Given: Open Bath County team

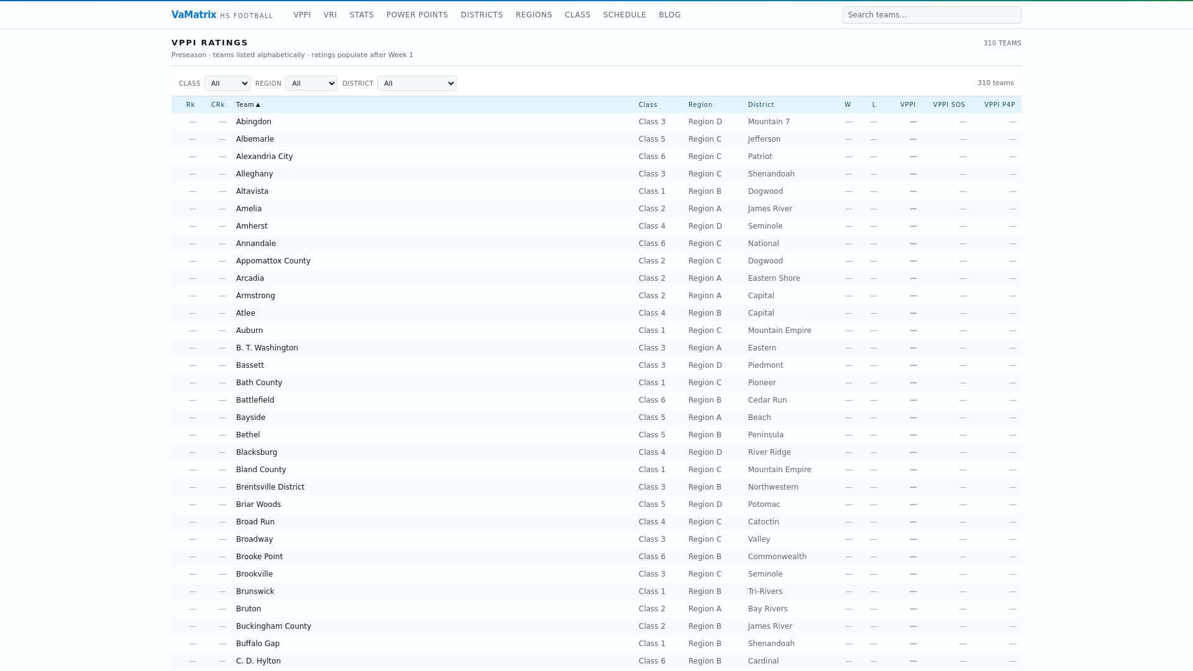Looking at the screenshot, I should (x=258, y=383).
